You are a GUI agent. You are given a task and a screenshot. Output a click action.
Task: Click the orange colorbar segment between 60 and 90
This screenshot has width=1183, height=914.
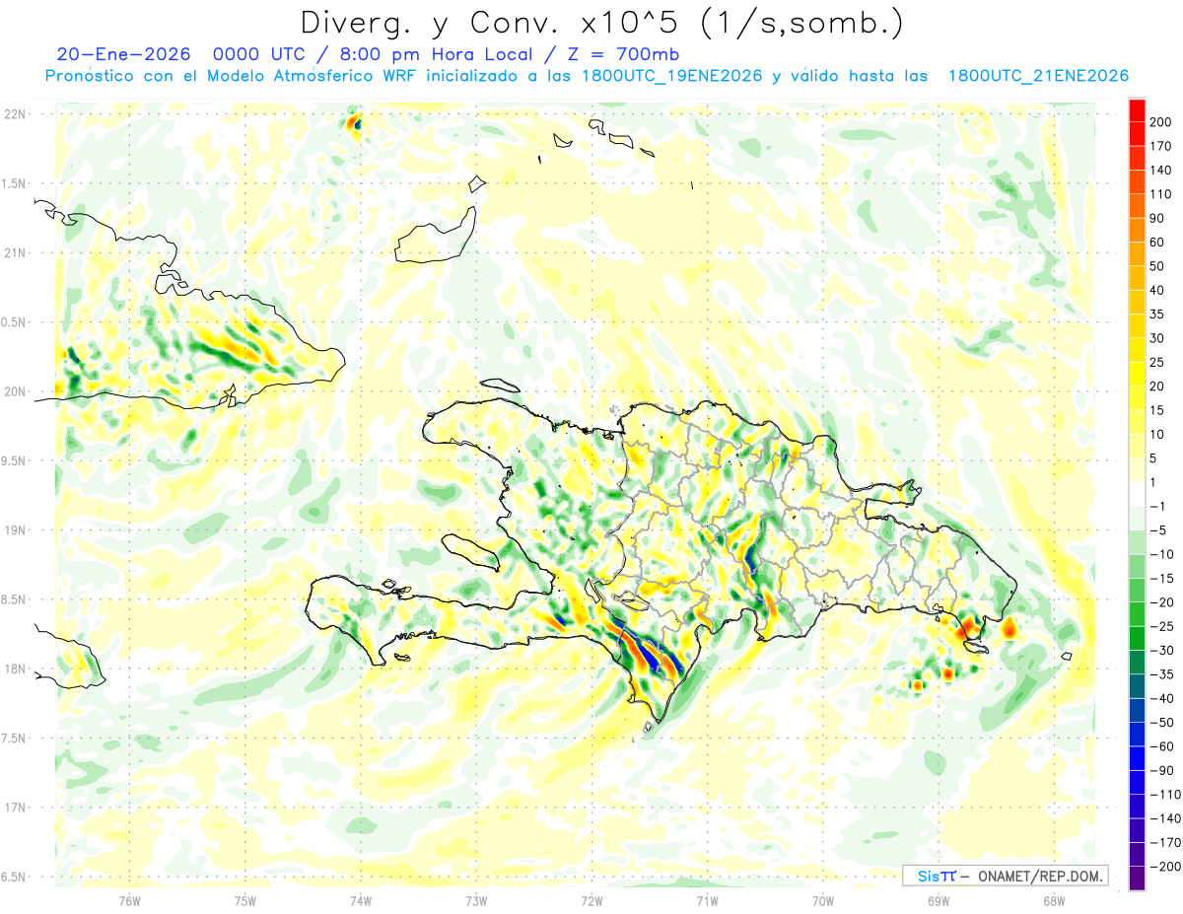(1137, 231)
